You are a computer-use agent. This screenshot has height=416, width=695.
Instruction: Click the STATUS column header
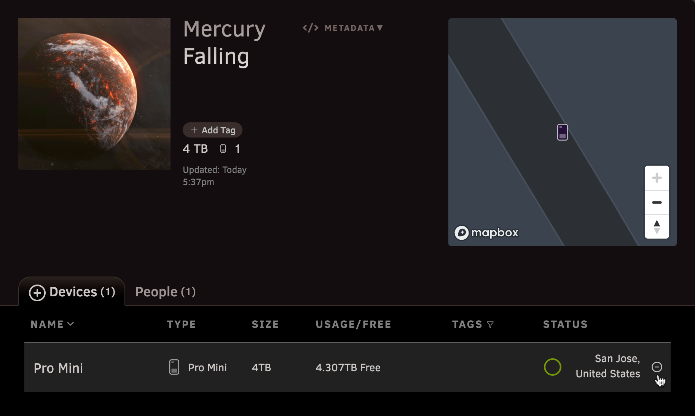click(x=565, y=324)
